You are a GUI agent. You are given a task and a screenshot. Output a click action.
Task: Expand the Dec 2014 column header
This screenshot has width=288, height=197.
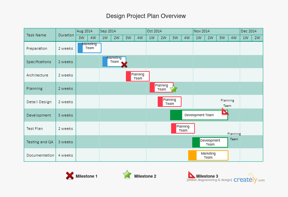pos(251,31)
